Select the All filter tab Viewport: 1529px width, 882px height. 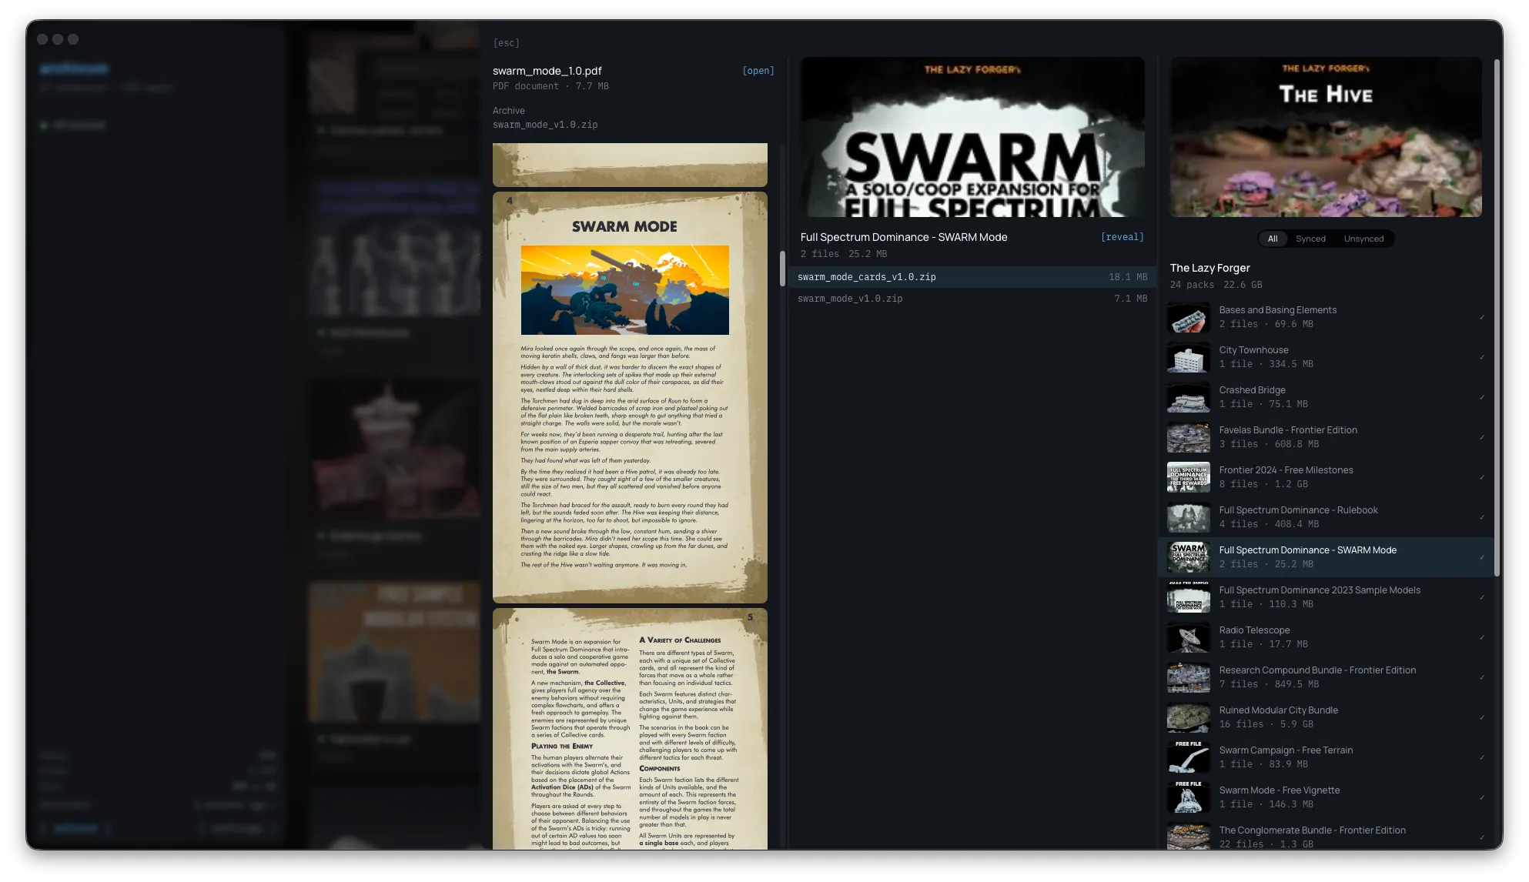click(1273, 239)
